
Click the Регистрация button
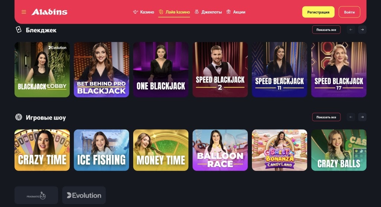click(x=318, y=12)
